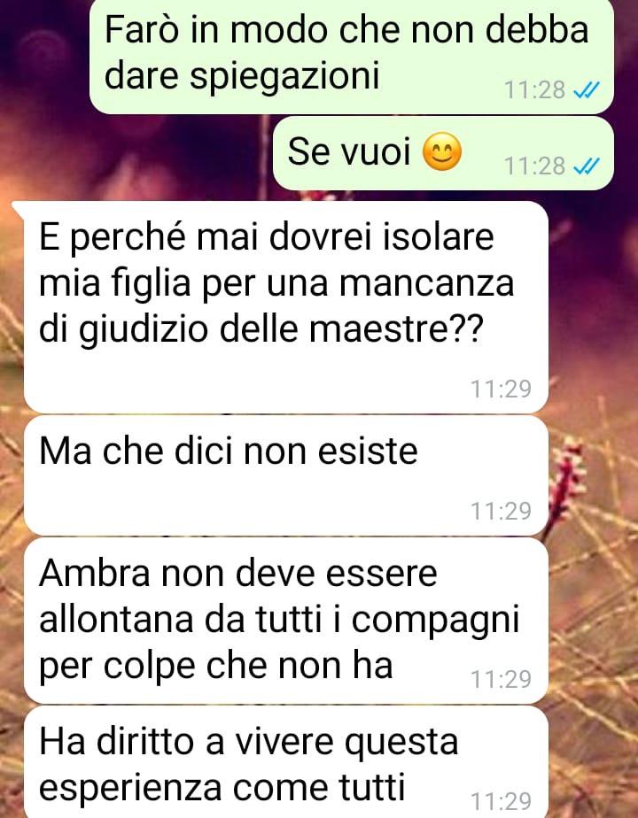This screenshot has width=638, height=818.
Task: Tap the text 'allontana da tutti i compagni'
Action: pos(279,621)
